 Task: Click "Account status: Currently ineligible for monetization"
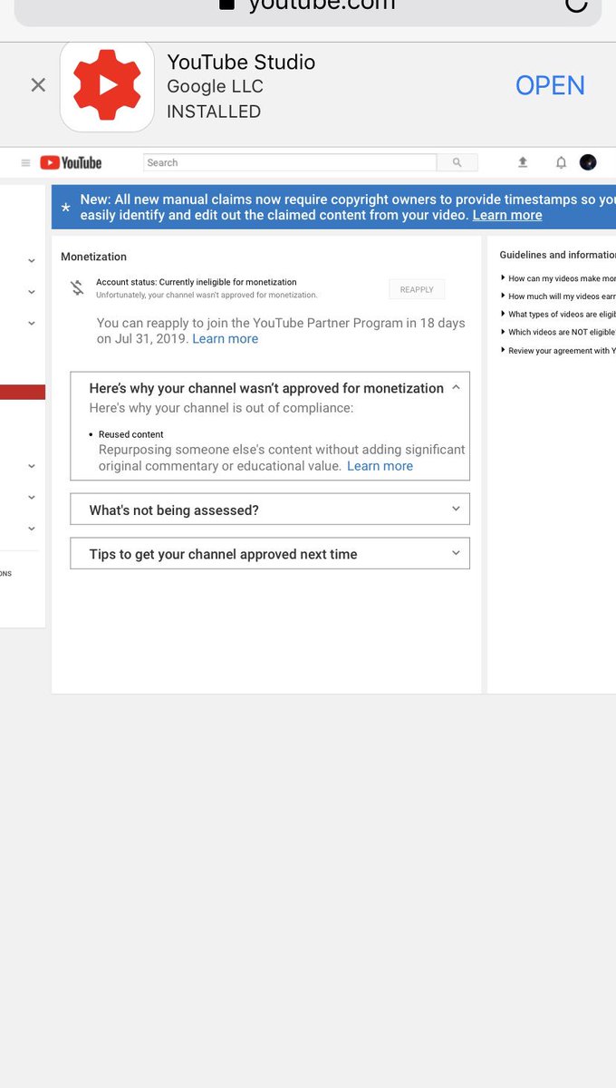[197, 282]
